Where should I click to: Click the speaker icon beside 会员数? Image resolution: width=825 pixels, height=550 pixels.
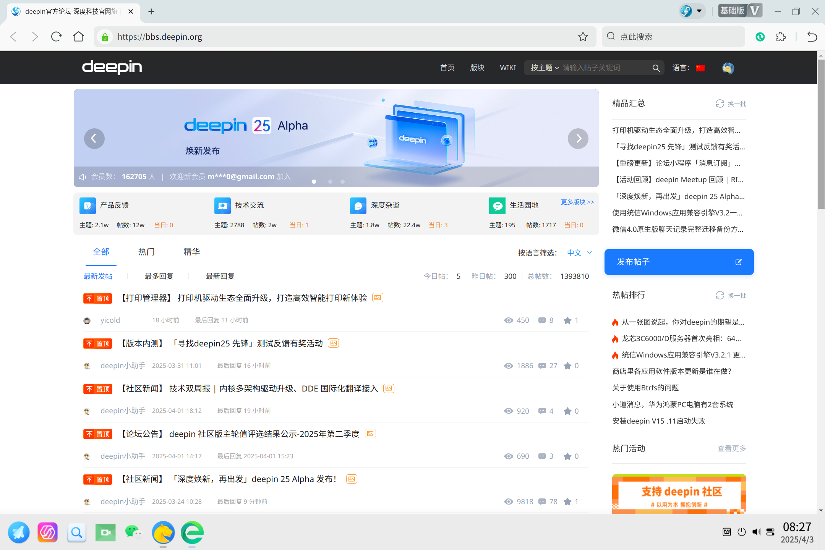point(82,177)
